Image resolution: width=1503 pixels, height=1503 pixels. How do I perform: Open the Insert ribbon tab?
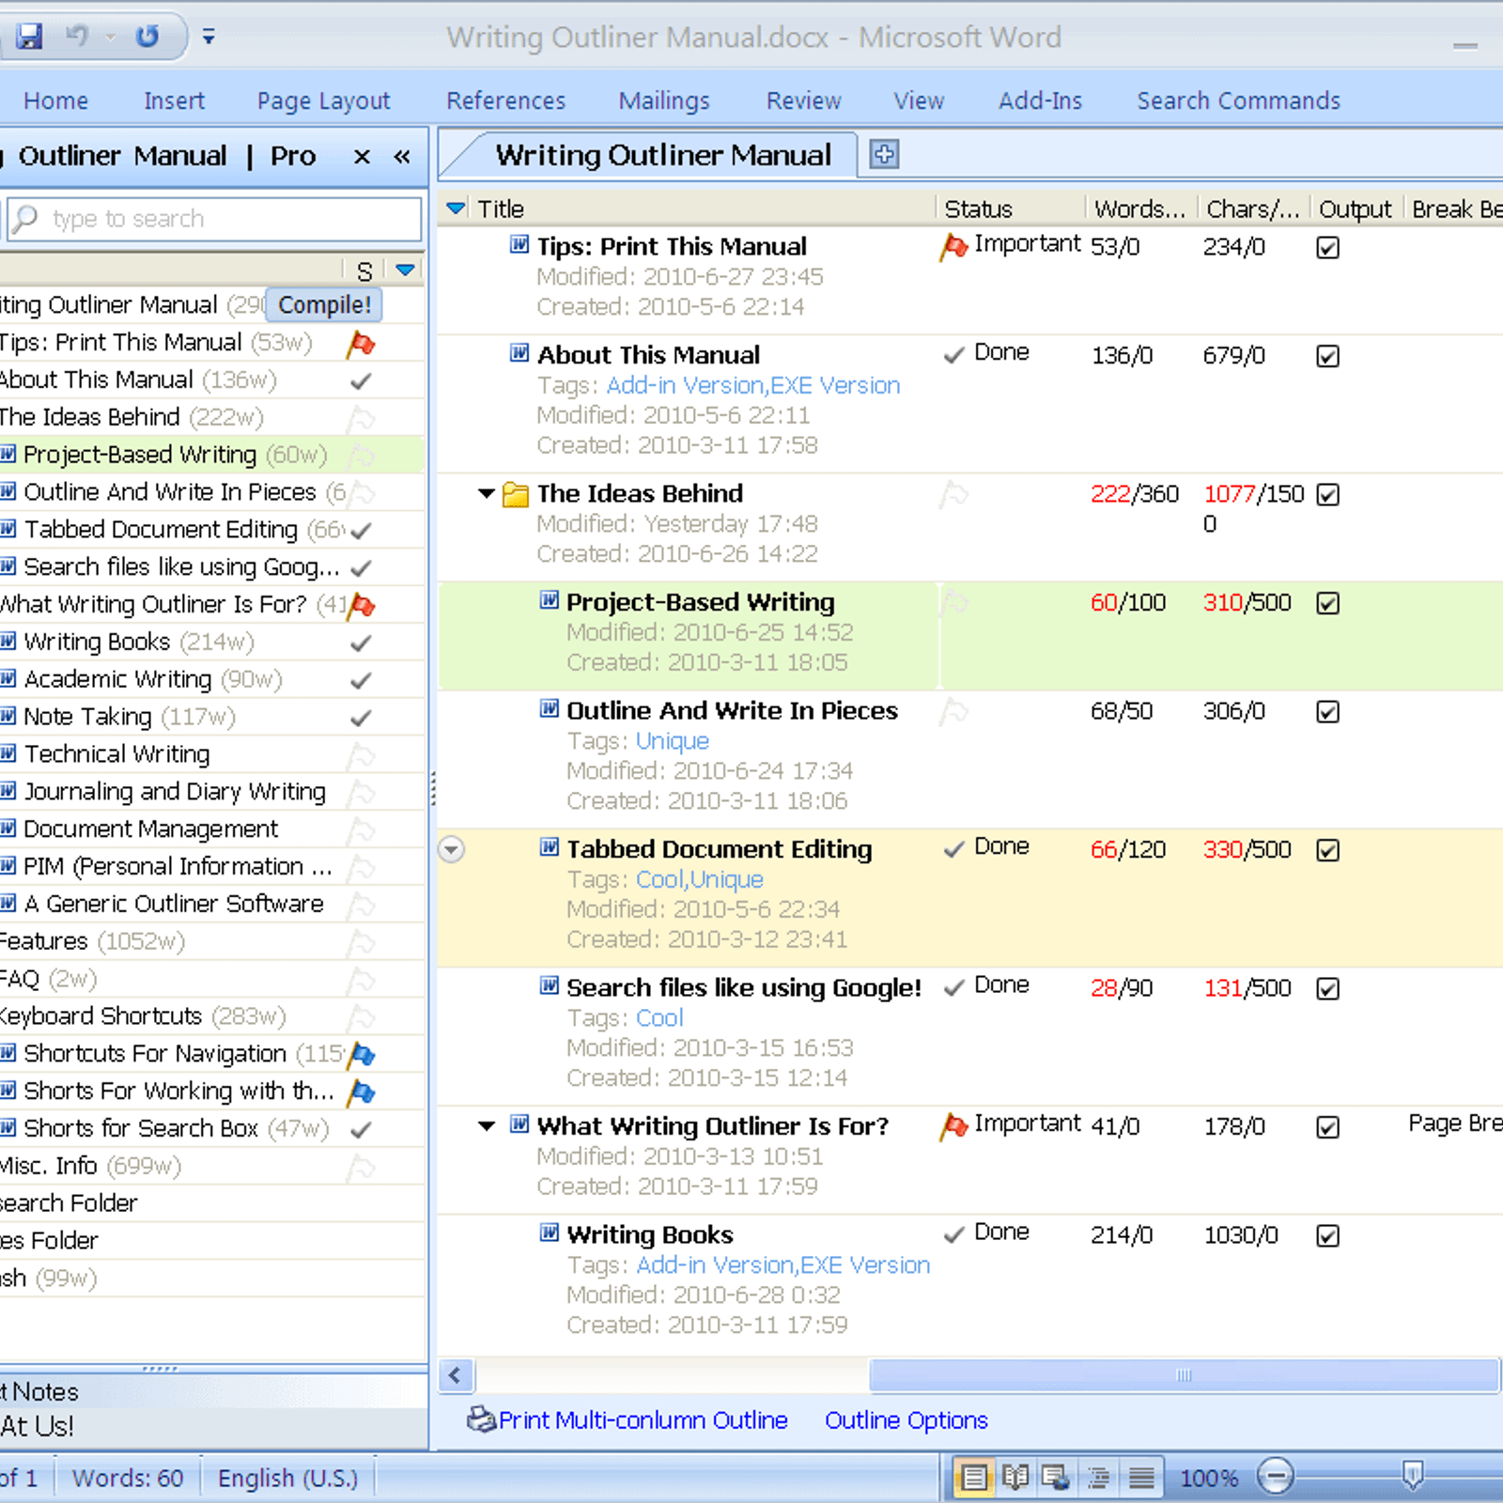174,101
